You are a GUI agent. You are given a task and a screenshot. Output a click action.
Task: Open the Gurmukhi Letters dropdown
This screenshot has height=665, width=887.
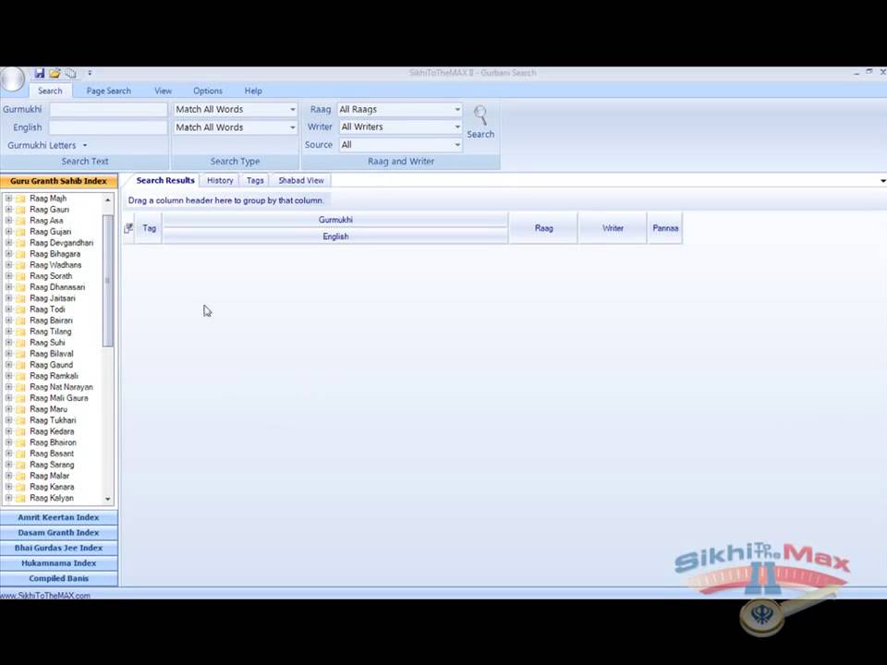pos(47,145)
